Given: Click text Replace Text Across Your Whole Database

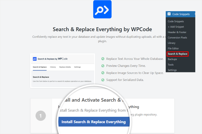Looking at the screenshot, I should click(x=135, y=59).
